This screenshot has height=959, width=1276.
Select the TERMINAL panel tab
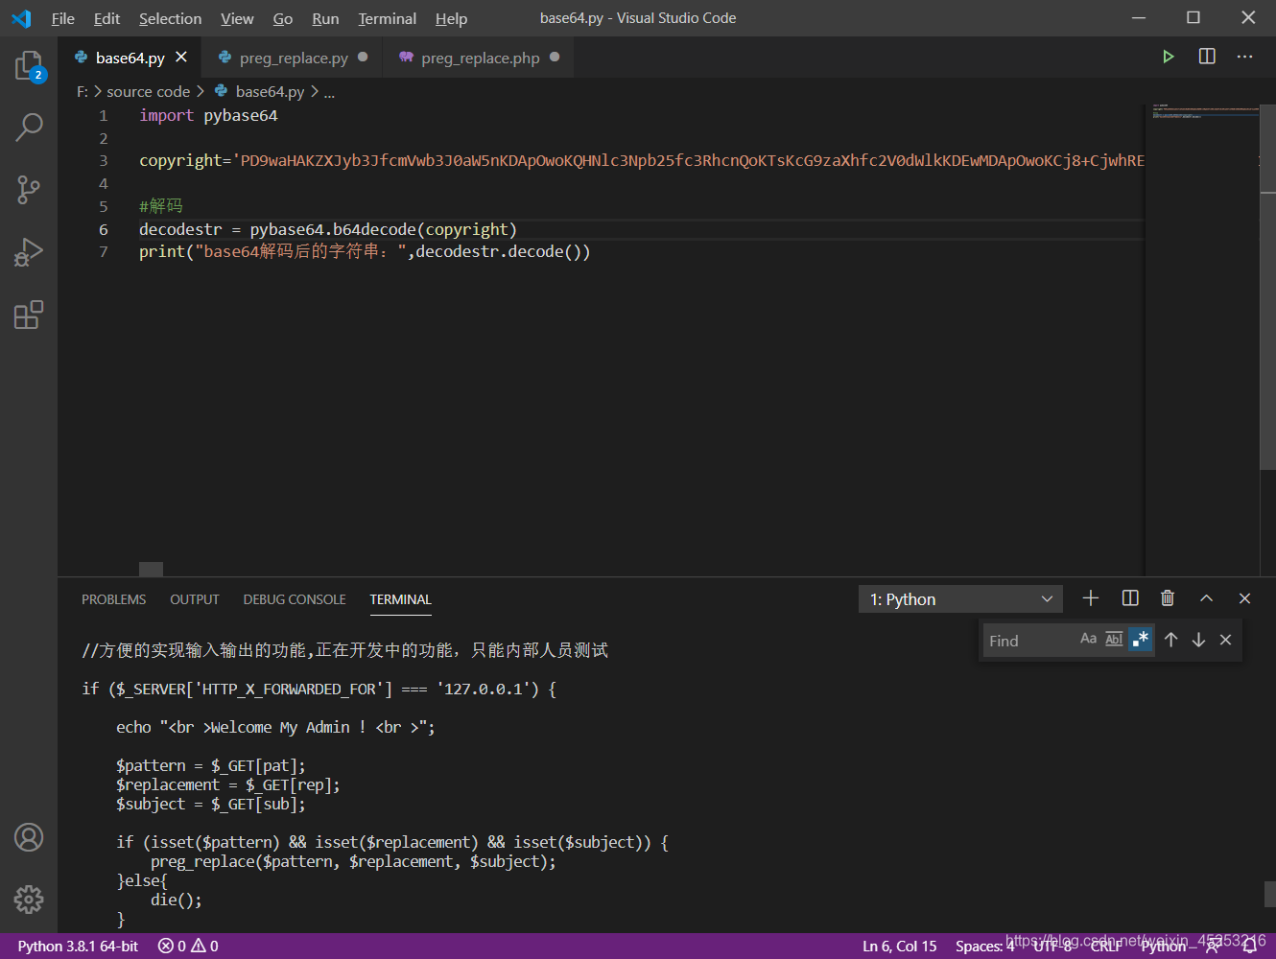(x=400, y=599)
